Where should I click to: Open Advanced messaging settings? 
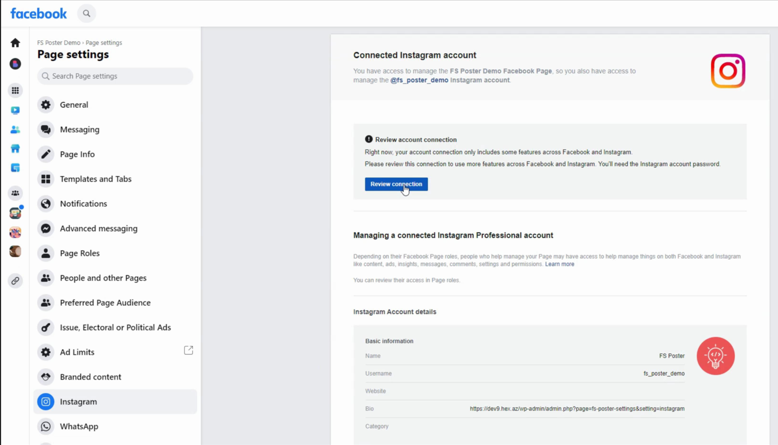[115, 228]
